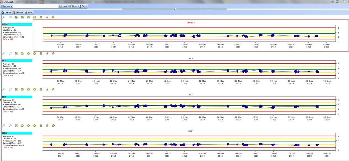Minimize the QC Graphs window
Viewport: 349px width, 161px height.
tap(333, 2)
